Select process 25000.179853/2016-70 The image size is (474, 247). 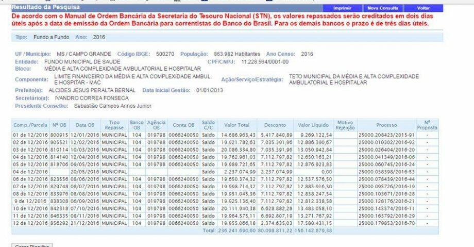(x=386, y=223)
